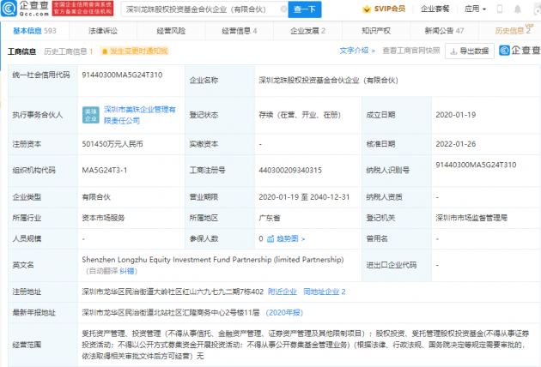Image resolution: width=541 pixels, height=367 pixels.
Task: Select the 存续（在营、开业、在册）status
Action: tap(300, 115)
